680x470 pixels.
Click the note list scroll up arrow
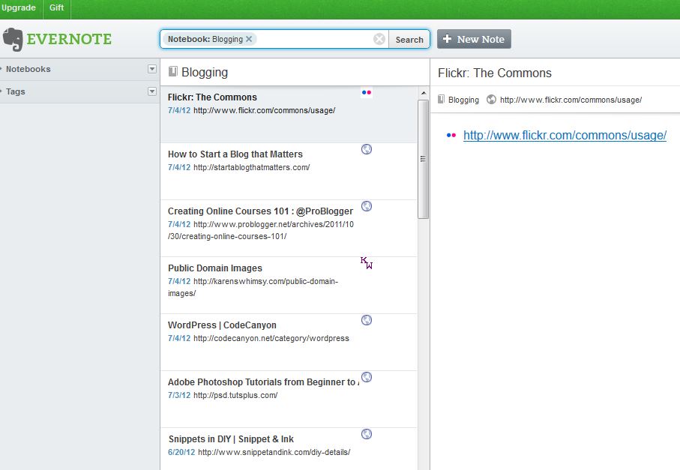tap(424, 93)
